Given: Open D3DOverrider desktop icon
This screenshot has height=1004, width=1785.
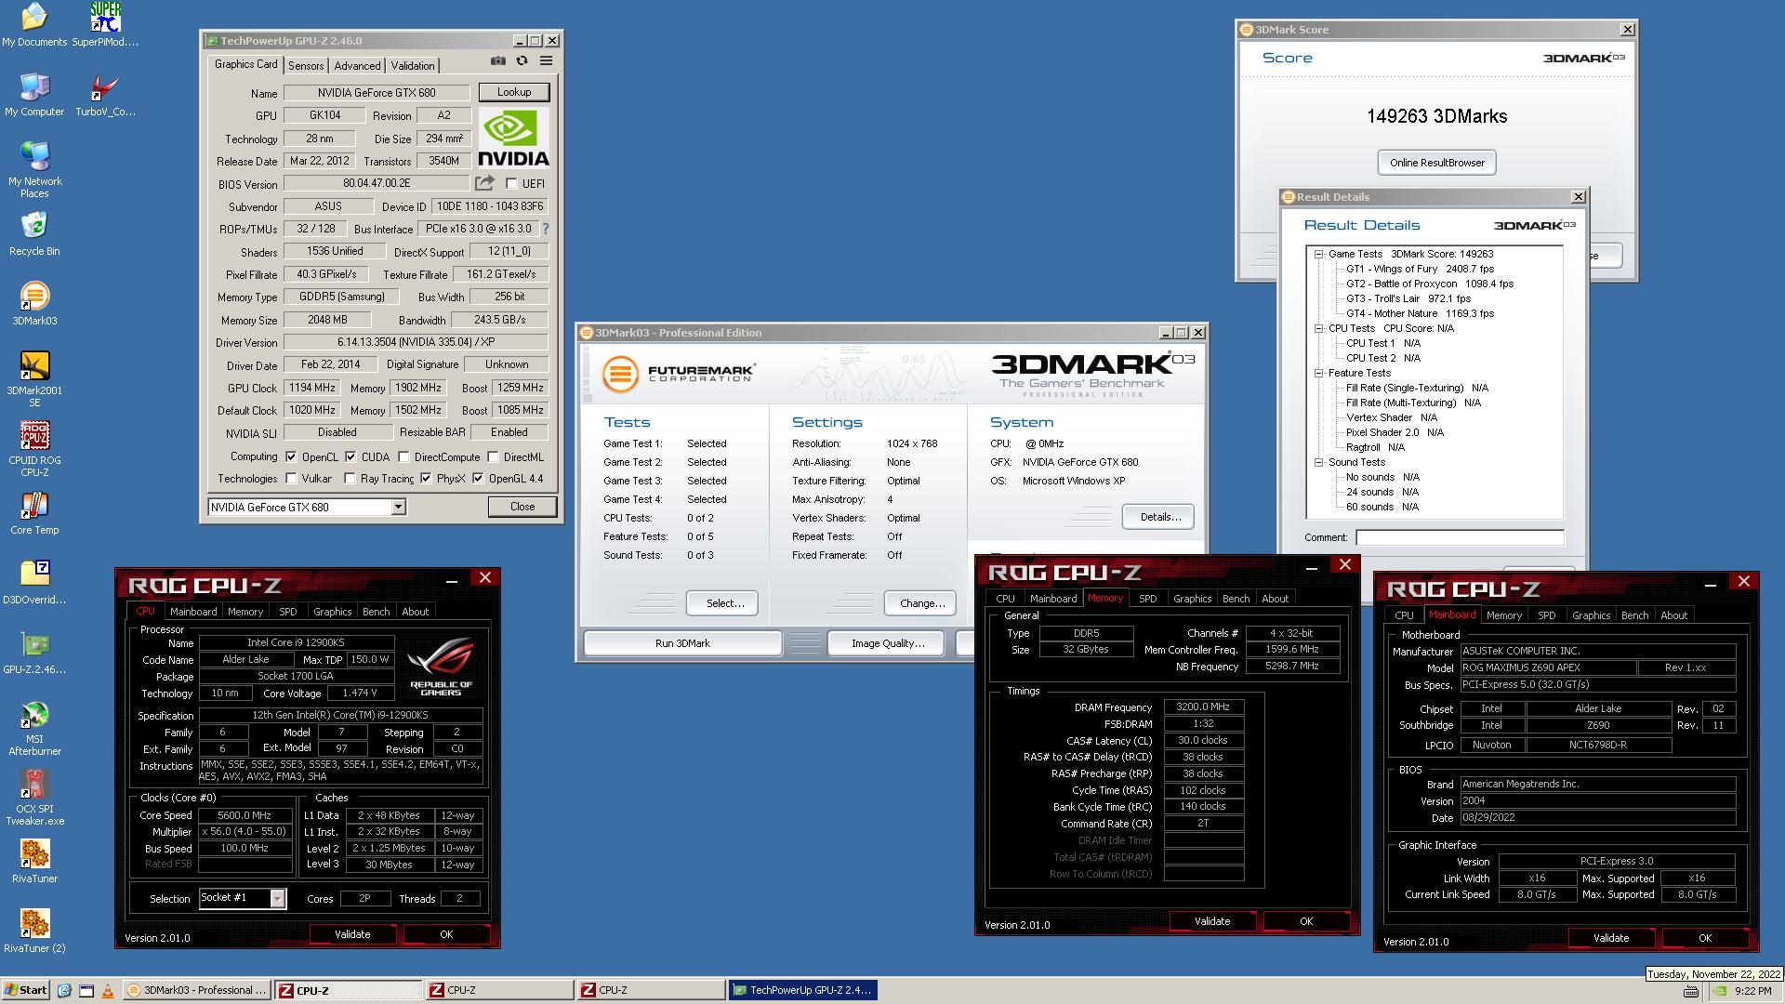Looking at the screenshot, I should tap(34, 583).
